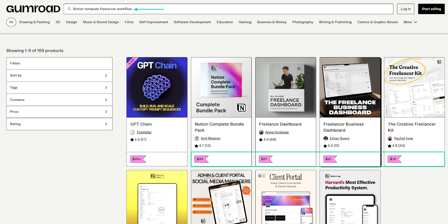448x224 pixels.
Task: Open the Gaming category
Action: (x=245, y=22)
